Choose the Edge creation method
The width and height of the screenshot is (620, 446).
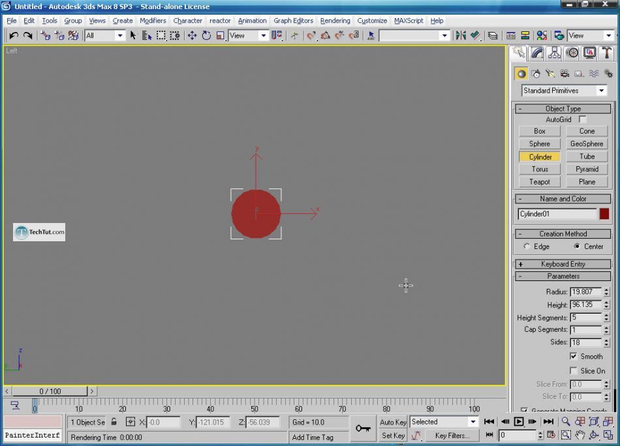pyautogui.click(x=527, y=246)
